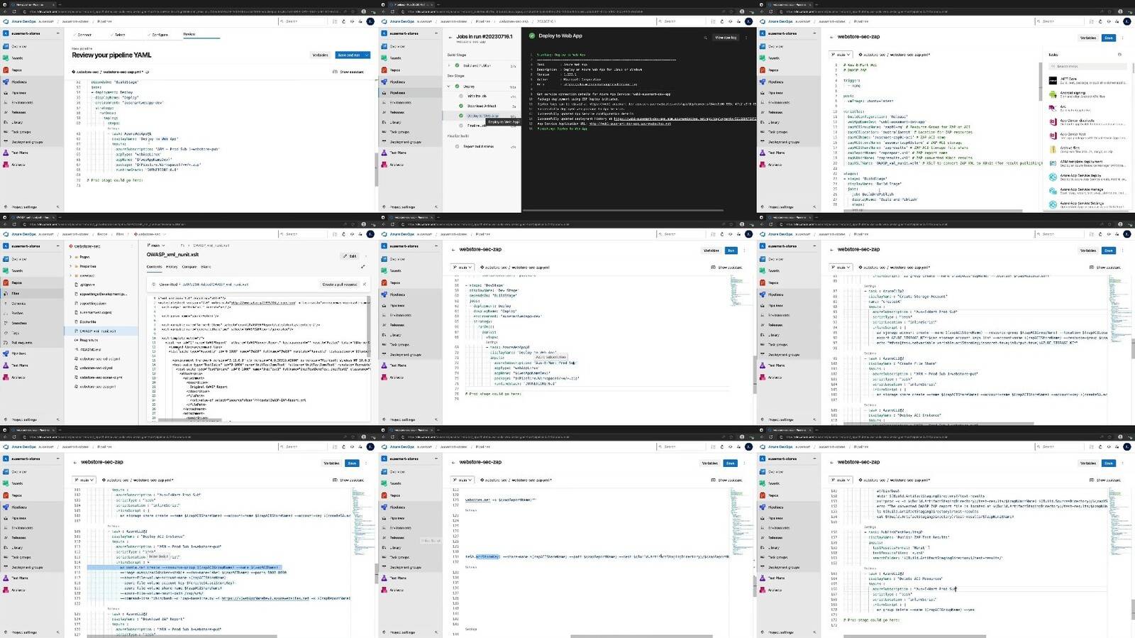Open the main branch dropdown beside the Tasks panel editor
1135x638 pixels.
click(841, 55)
